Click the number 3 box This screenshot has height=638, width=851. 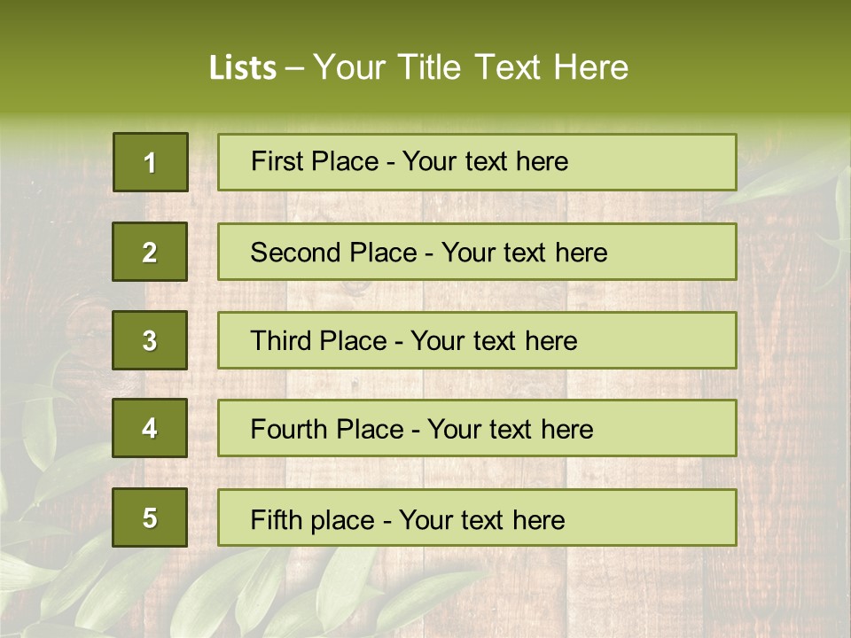tap(150, 340)
